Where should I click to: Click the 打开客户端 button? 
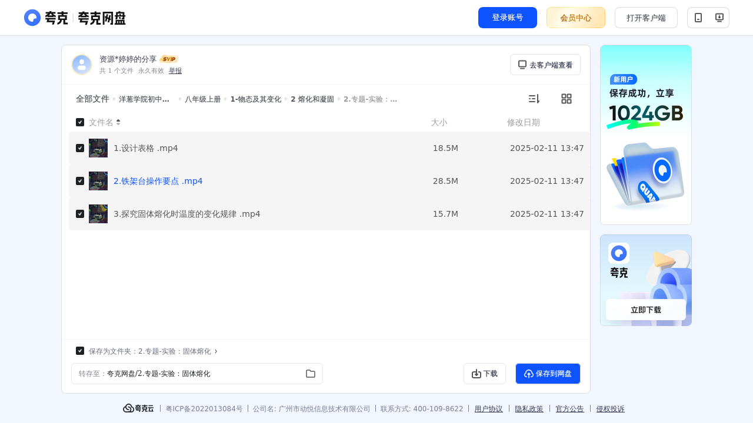click(646, 18)
